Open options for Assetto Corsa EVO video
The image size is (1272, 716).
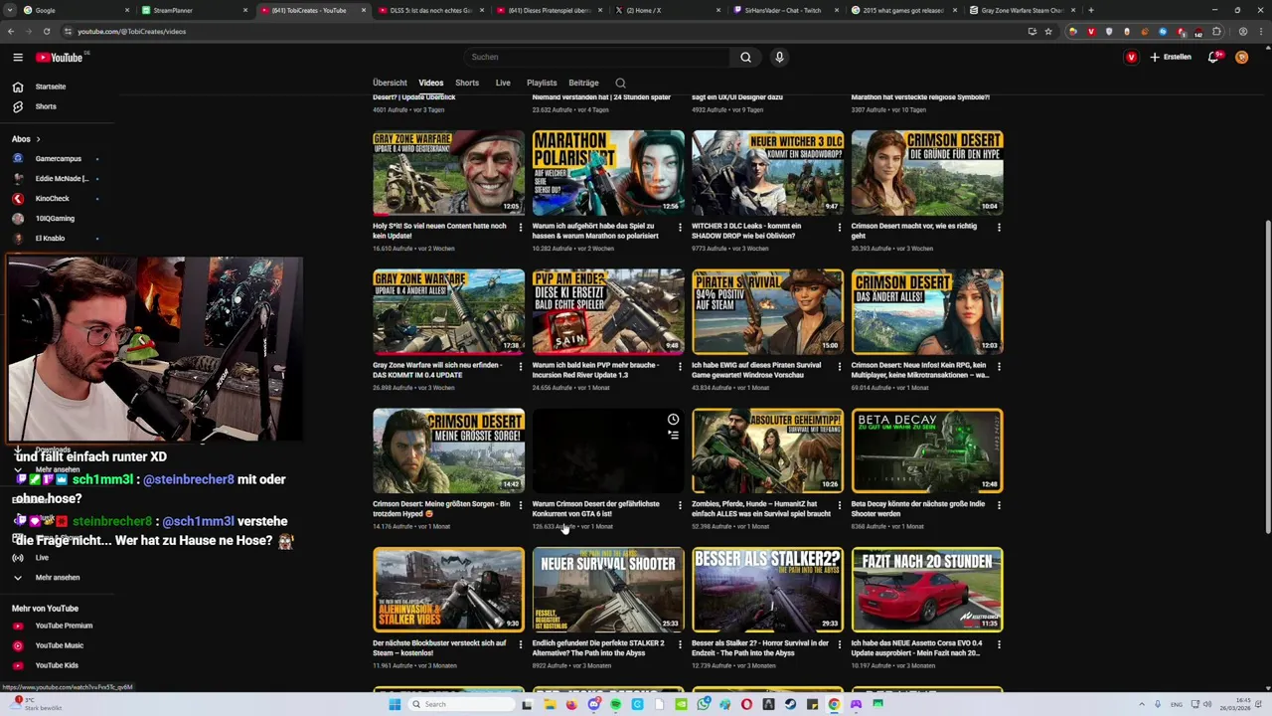click(999, 644)
